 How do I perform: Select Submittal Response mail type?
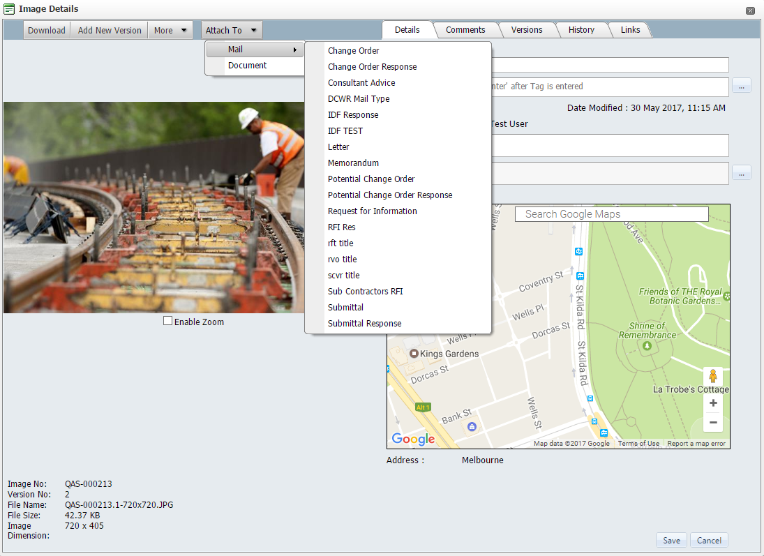[x=364, y=324]
